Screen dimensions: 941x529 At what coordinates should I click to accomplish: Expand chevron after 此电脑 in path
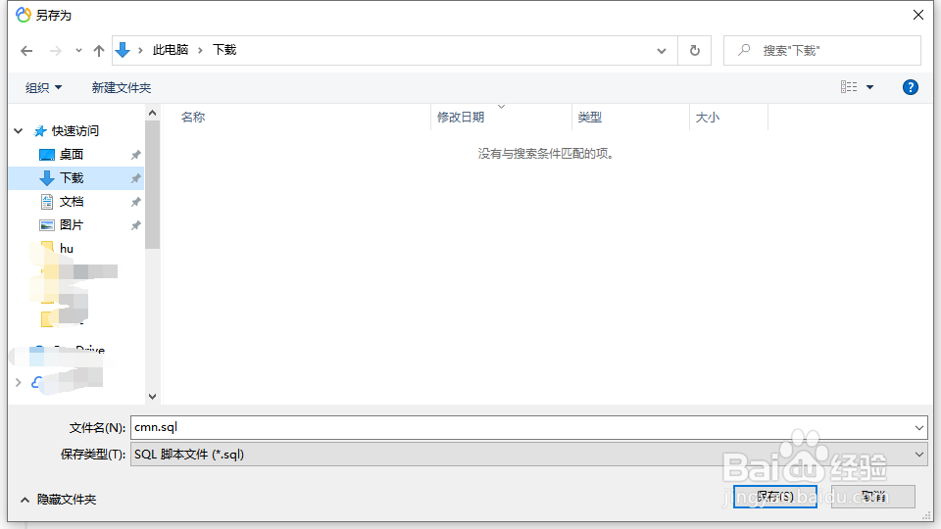point(200,50)
